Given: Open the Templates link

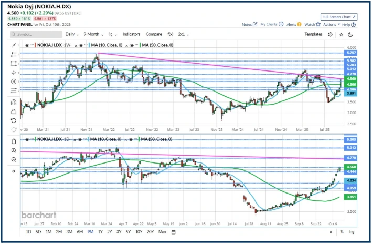Looking at the screenshot, I should [x=313, y=34].
